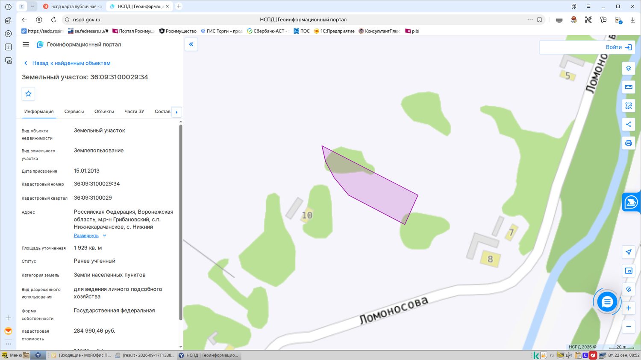Switch to the Сервисы tab
The image size is (641, 360).
tap(74, 111)
